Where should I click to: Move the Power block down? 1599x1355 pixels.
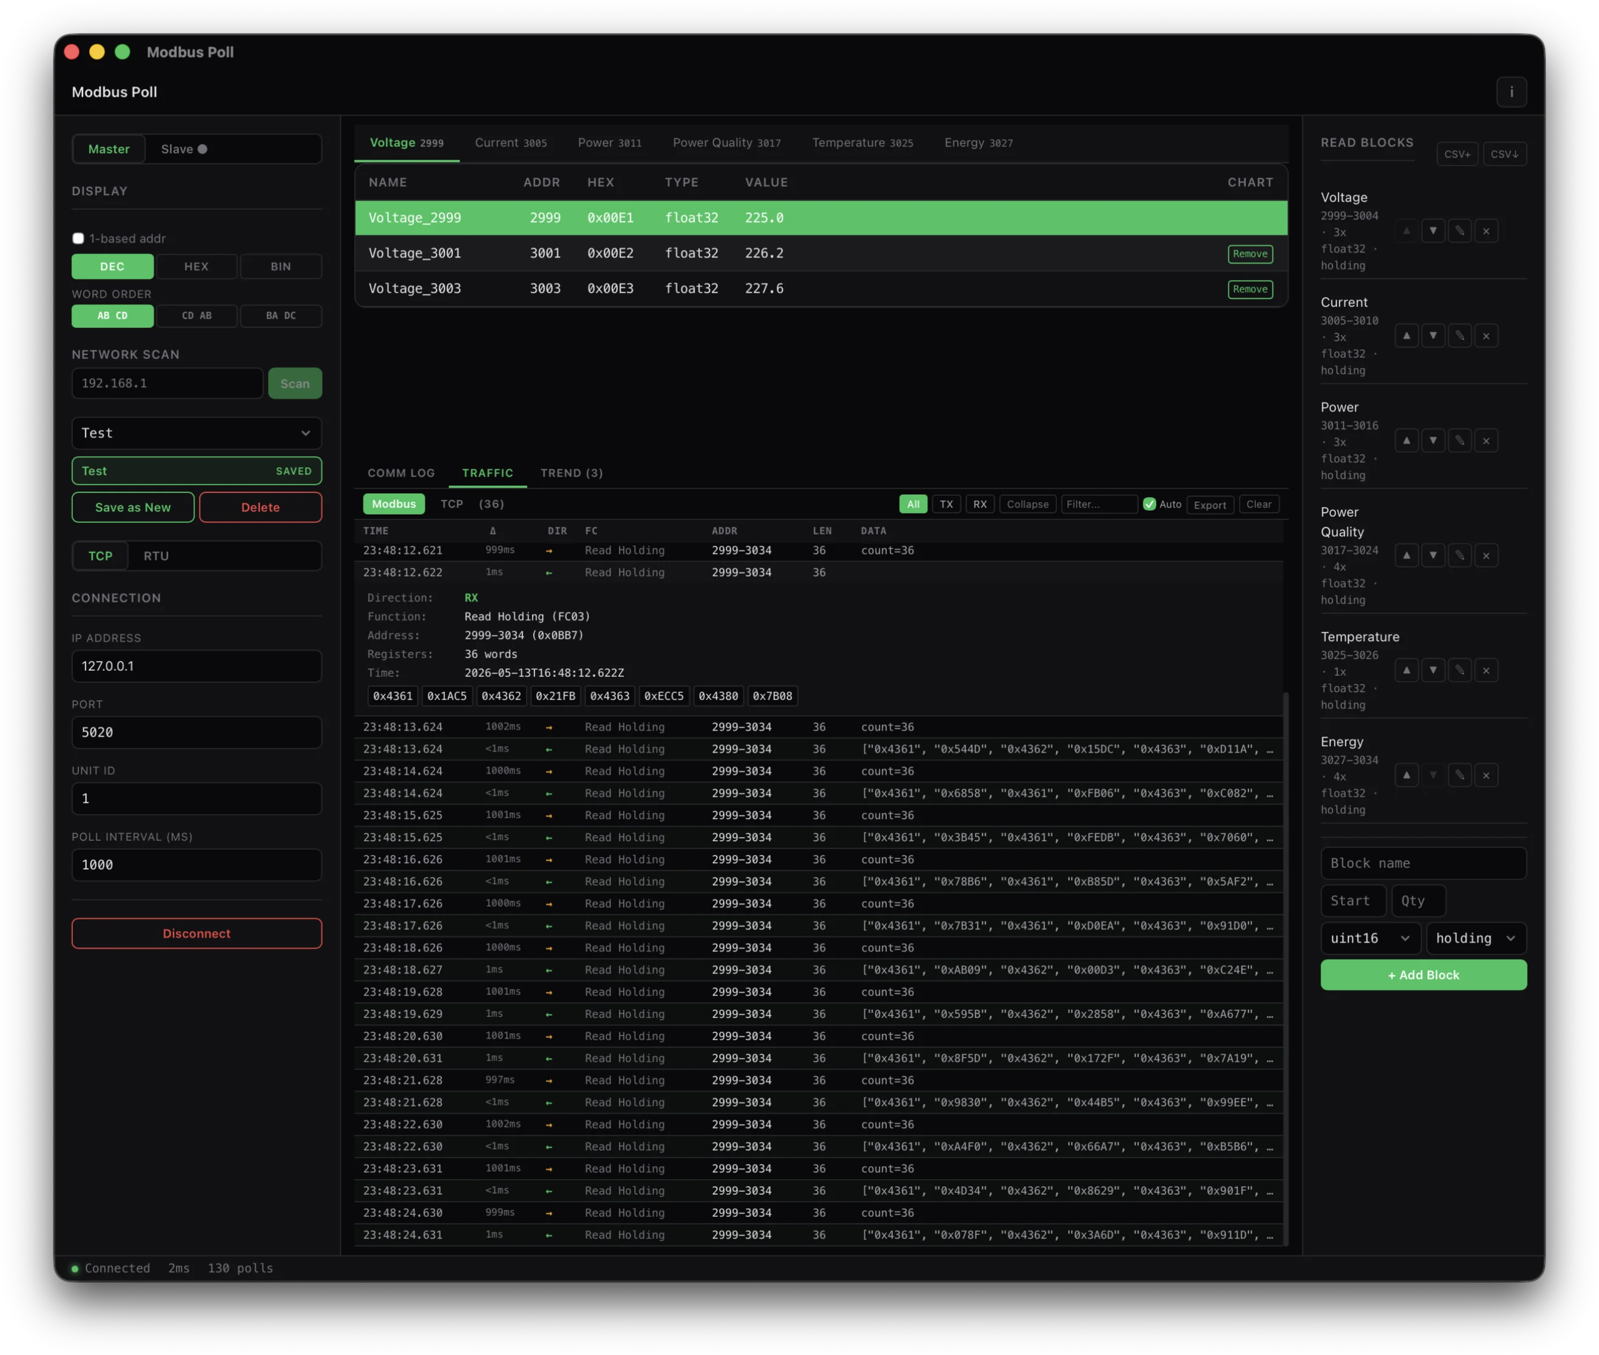[1432, 440]
